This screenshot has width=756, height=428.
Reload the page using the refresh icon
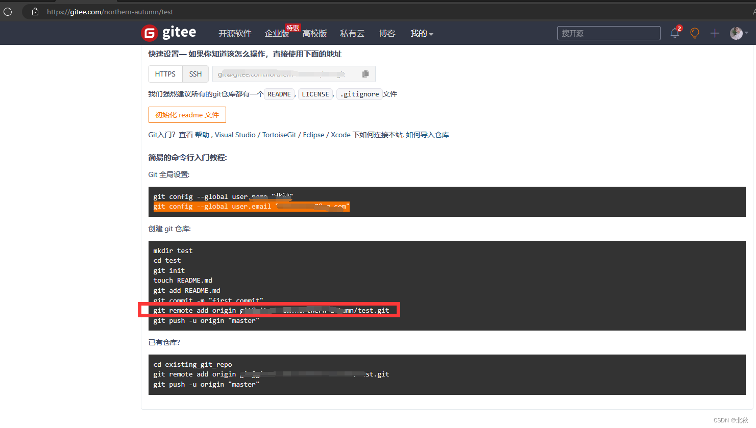[8, 11]
